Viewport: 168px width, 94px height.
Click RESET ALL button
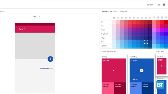(x=160, y=51)
